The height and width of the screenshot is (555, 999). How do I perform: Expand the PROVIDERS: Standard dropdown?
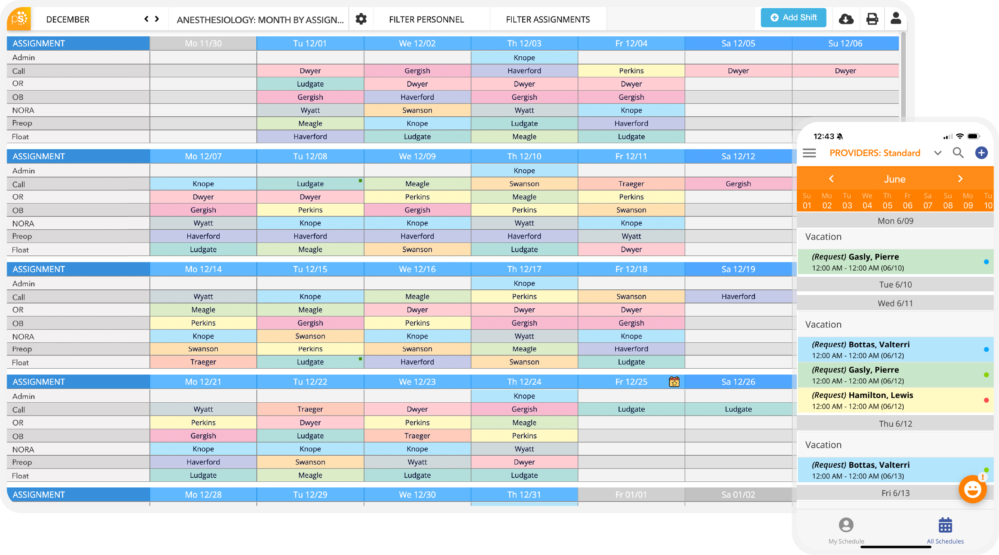click(x=937, y=153)
